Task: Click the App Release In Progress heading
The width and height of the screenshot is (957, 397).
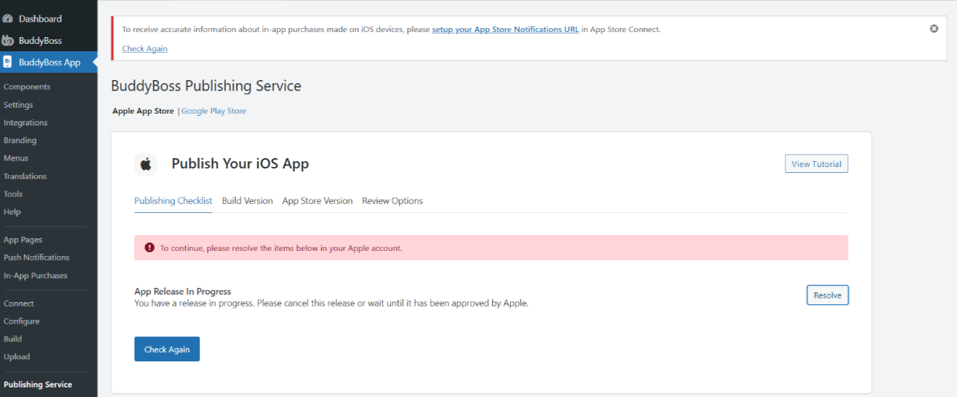Action: coord(183,292)
